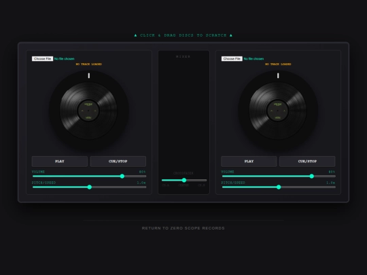367x275 pixels.
Task: Click the left deck 1.0x pitch value
Action: 141,183
